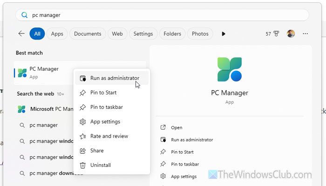Click App settings in details pane
The width and height of the screenshot is (326, 186).
coord(178,176)
